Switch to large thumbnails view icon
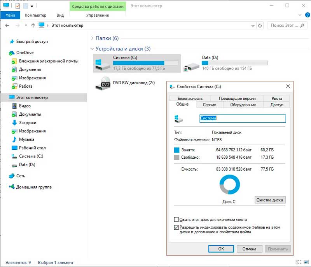This screenshot has height=267, width=311. point(306,263)
